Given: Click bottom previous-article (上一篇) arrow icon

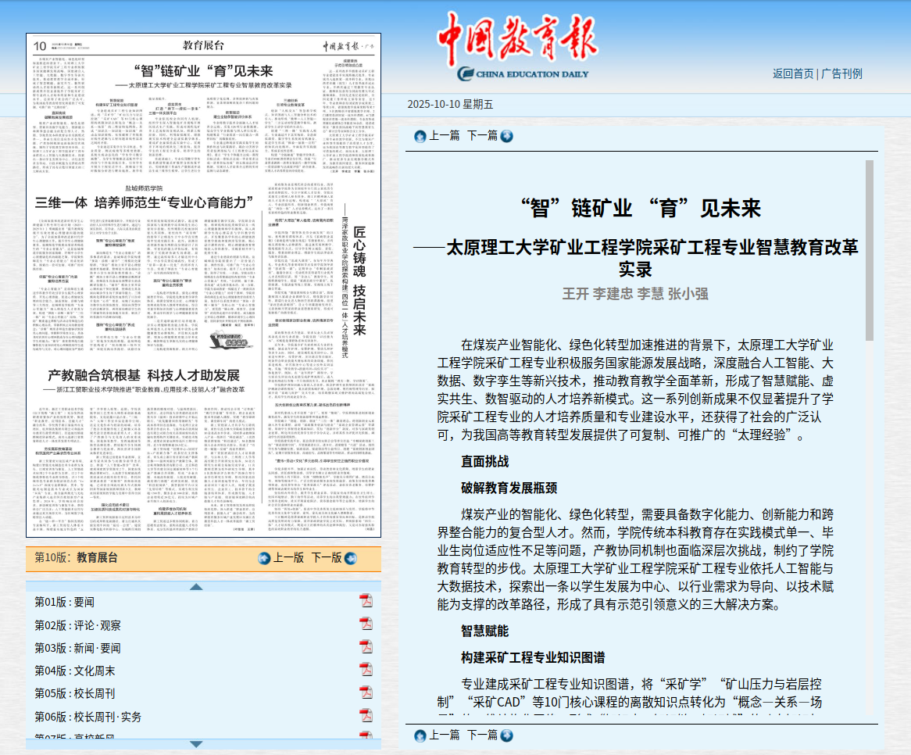Looking at the screenshot, I should [x=420, y=735].
